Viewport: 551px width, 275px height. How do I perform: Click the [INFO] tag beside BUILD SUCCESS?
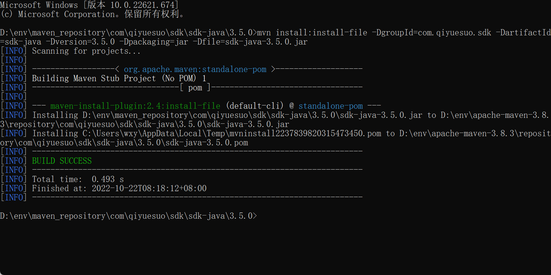(13, 161)
